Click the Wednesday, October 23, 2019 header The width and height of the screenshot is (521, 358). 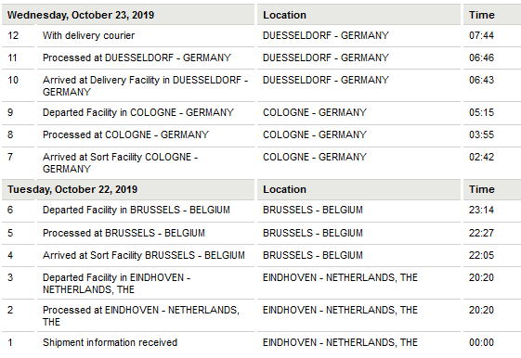click(x=81, y=15)
